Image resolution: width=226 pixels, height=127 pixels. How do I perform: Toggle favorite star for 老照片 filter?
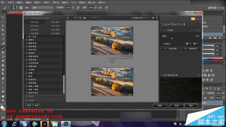click(27, 40)
